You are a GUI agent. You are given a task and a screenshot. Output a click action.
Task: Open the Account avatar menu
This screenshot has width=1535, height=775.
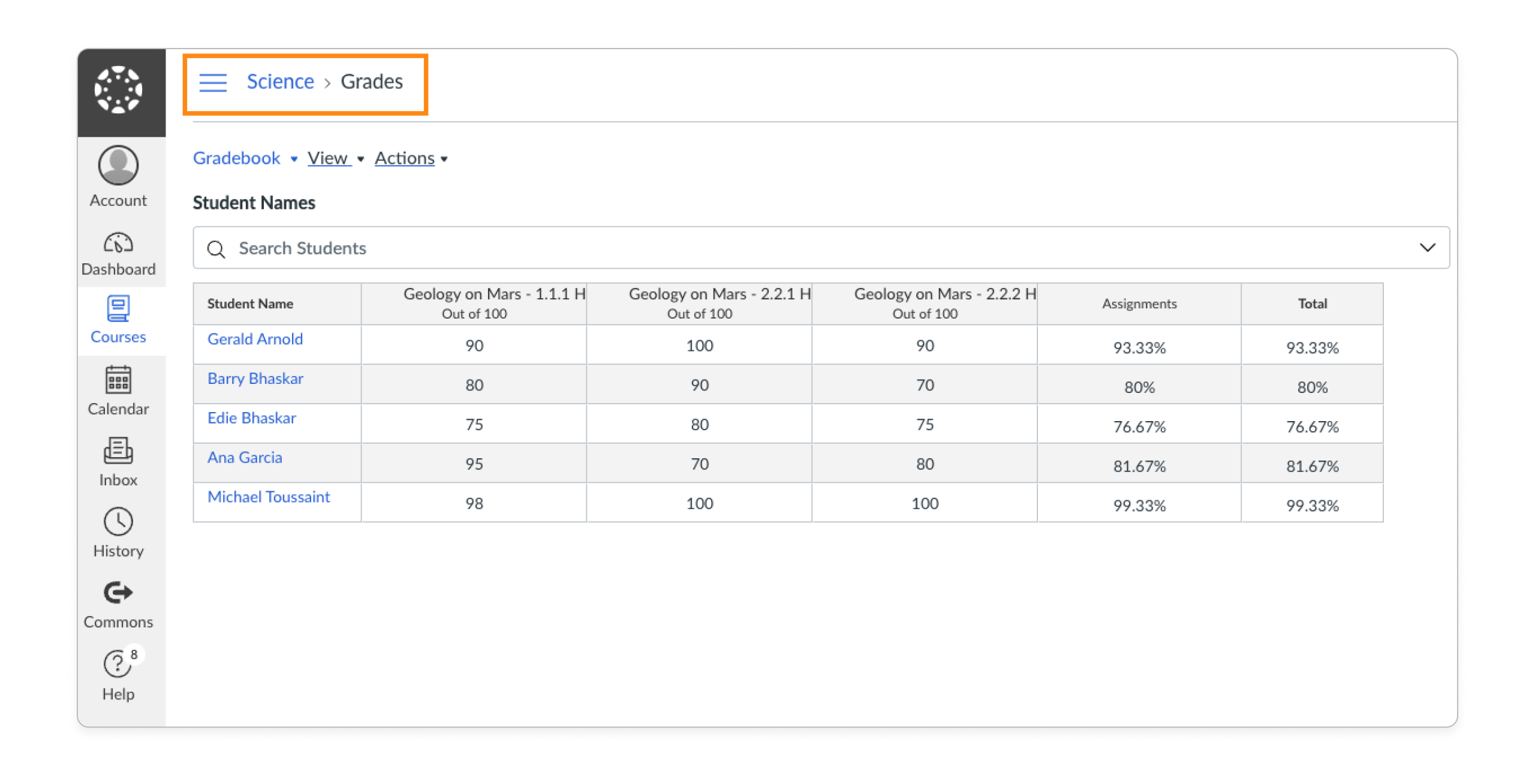coord(119,166)
